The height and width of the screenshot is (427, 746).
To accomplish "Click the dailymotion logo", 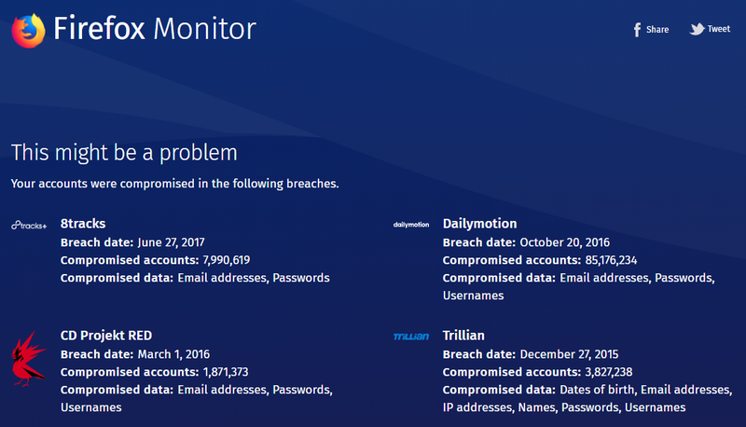I will coord(411,225).
